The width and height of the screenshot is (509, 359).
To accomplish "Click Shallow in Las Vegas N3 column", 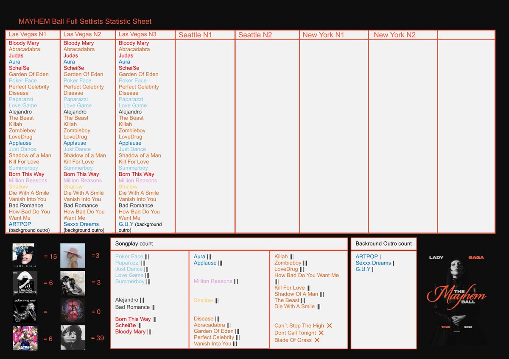I will point(128,187).
